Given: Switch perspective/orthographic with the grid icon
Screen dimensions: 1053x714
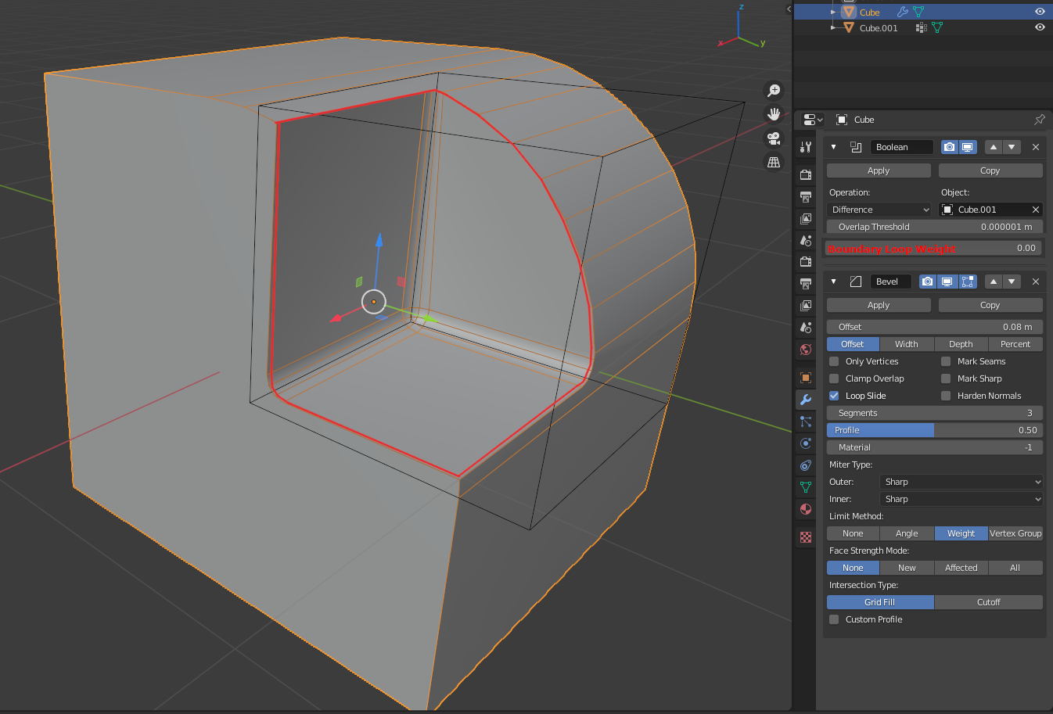Looking at the screenshot, I should (x=774, y=162).
